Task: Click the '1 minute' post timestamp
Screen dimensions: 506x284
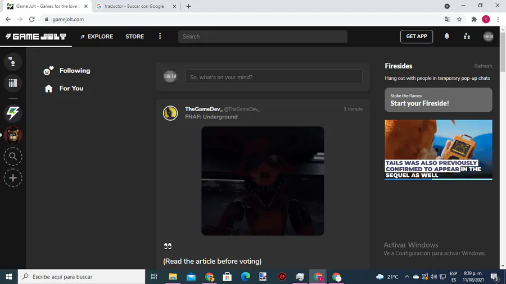Action: pos(353,109)
